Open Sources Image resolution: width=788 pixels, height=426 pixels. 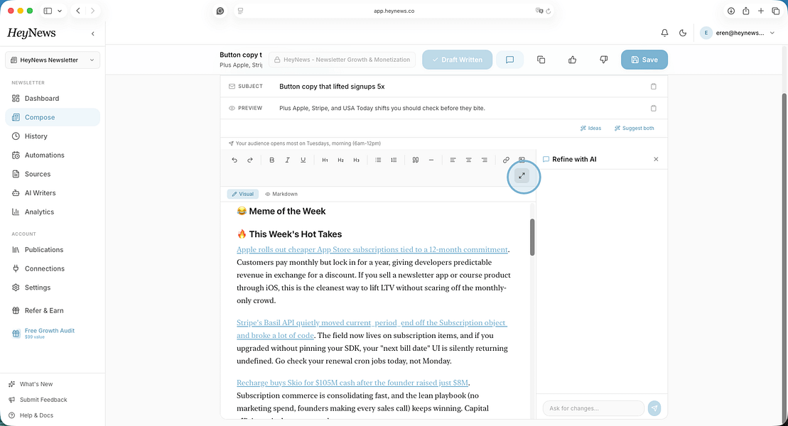(x=53, y=174)
